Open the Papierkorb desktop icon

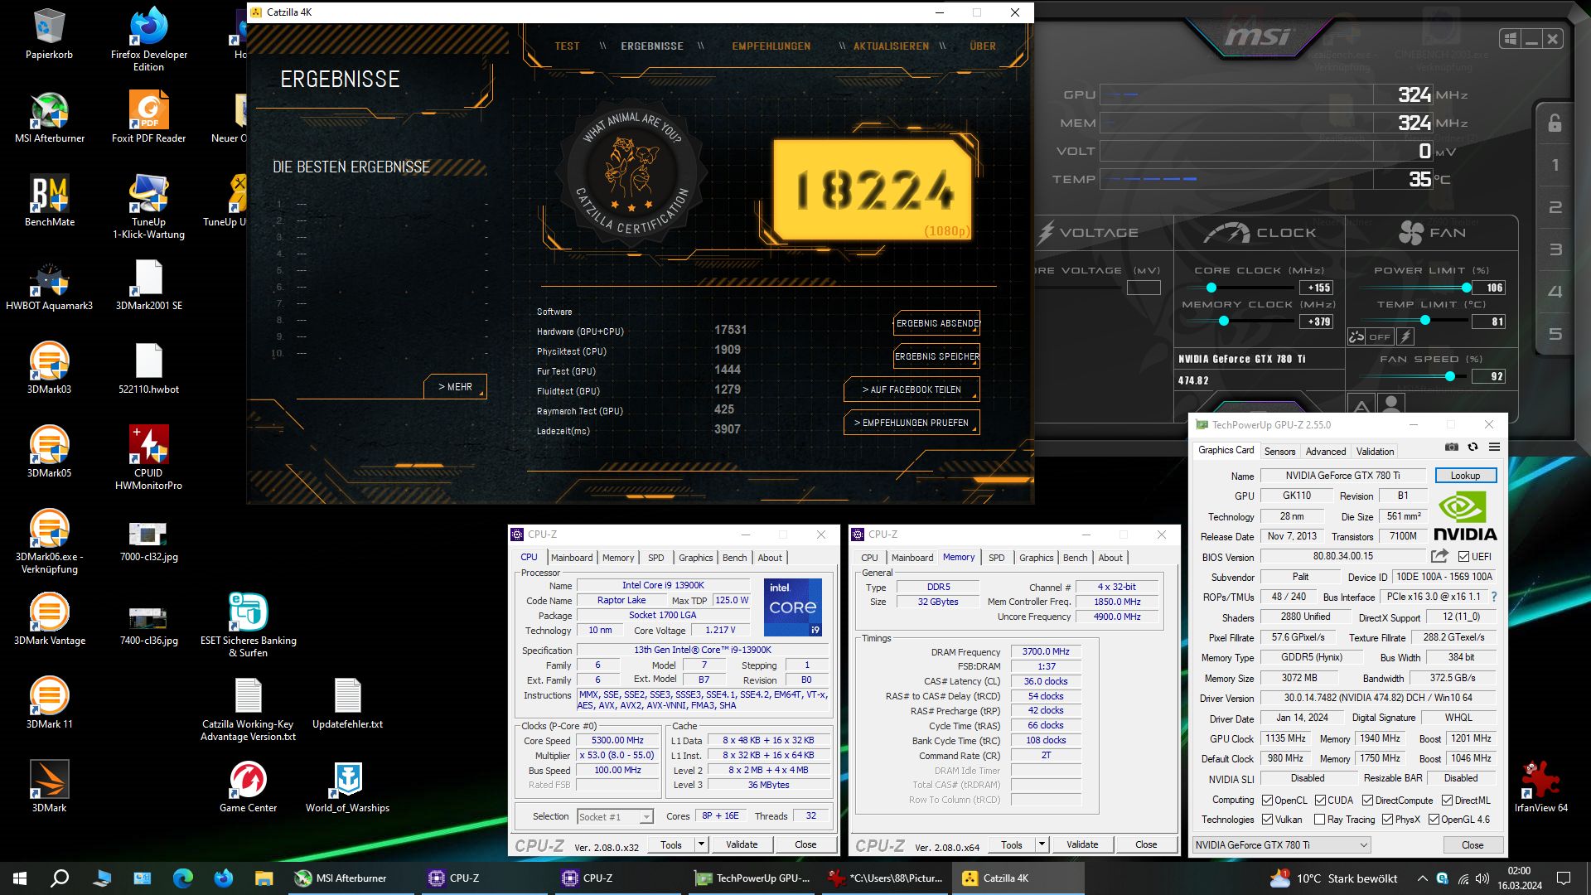click(50, 35)
